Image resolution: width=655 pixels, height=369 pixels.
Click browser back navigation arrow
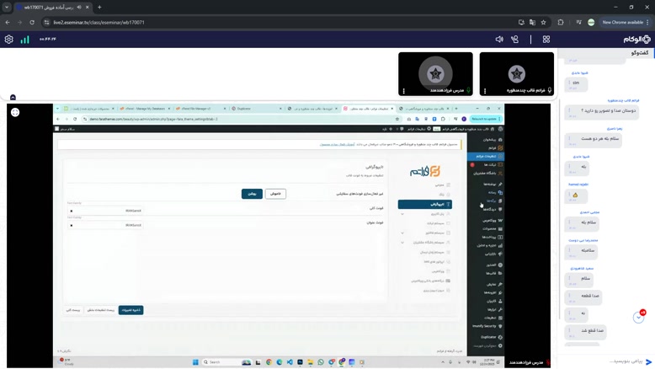coord(8,23)
